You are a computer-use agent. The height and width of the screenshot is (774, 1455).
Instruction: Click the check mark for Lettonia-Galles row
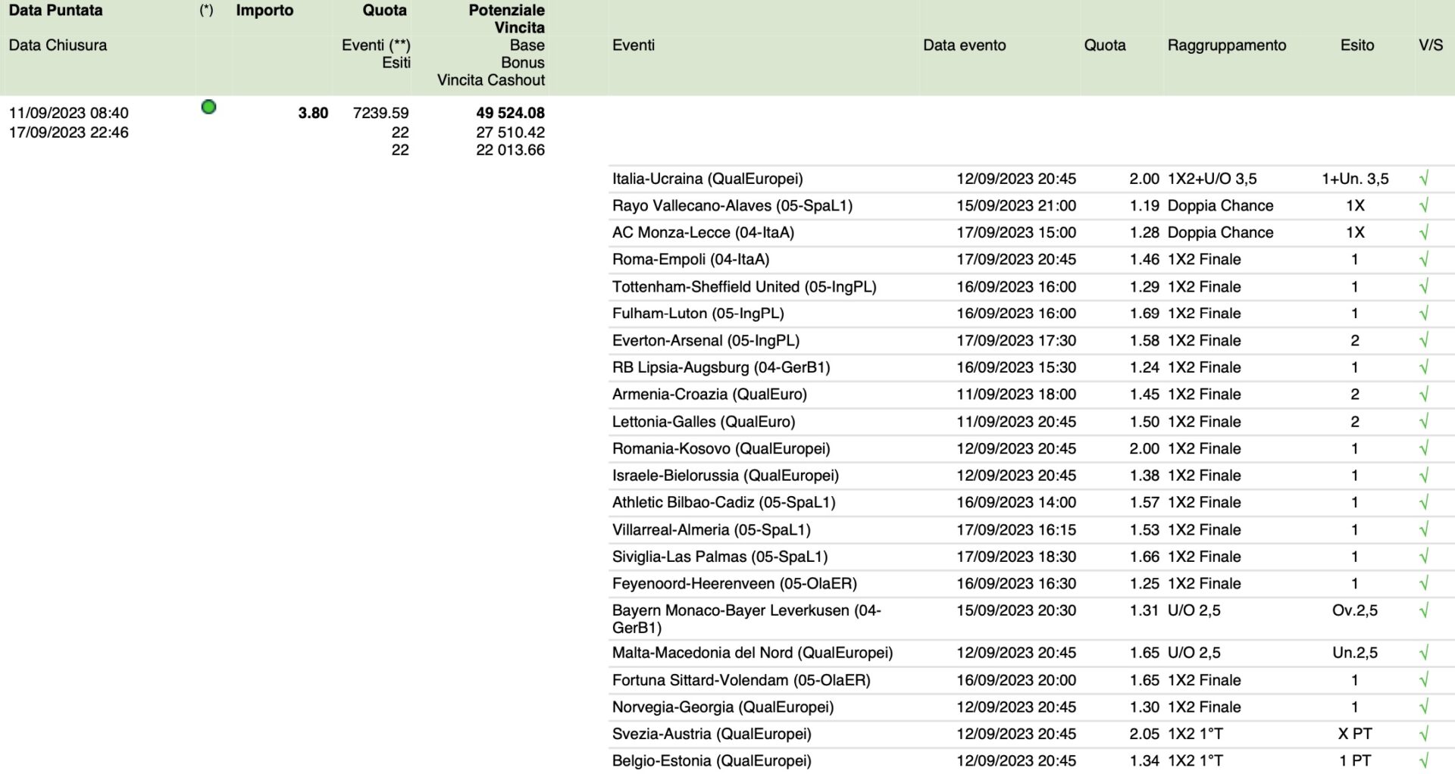point(1424,421)
